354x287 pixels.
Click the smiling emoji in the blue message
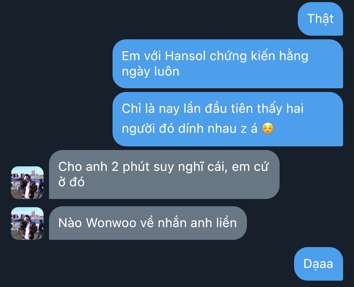268,129
